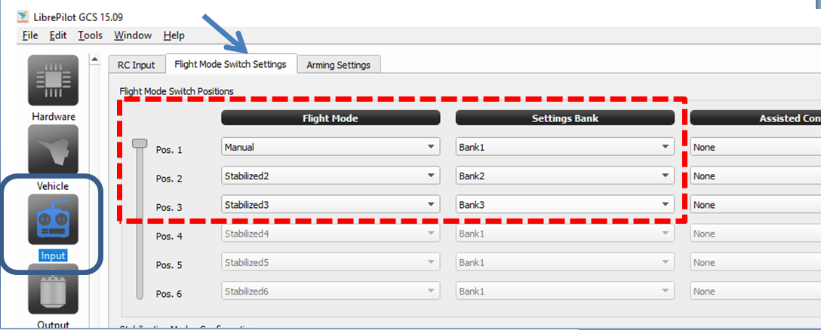Expand Pos. 3 Stabilized3 flight mode dropdown

[331, 205]
